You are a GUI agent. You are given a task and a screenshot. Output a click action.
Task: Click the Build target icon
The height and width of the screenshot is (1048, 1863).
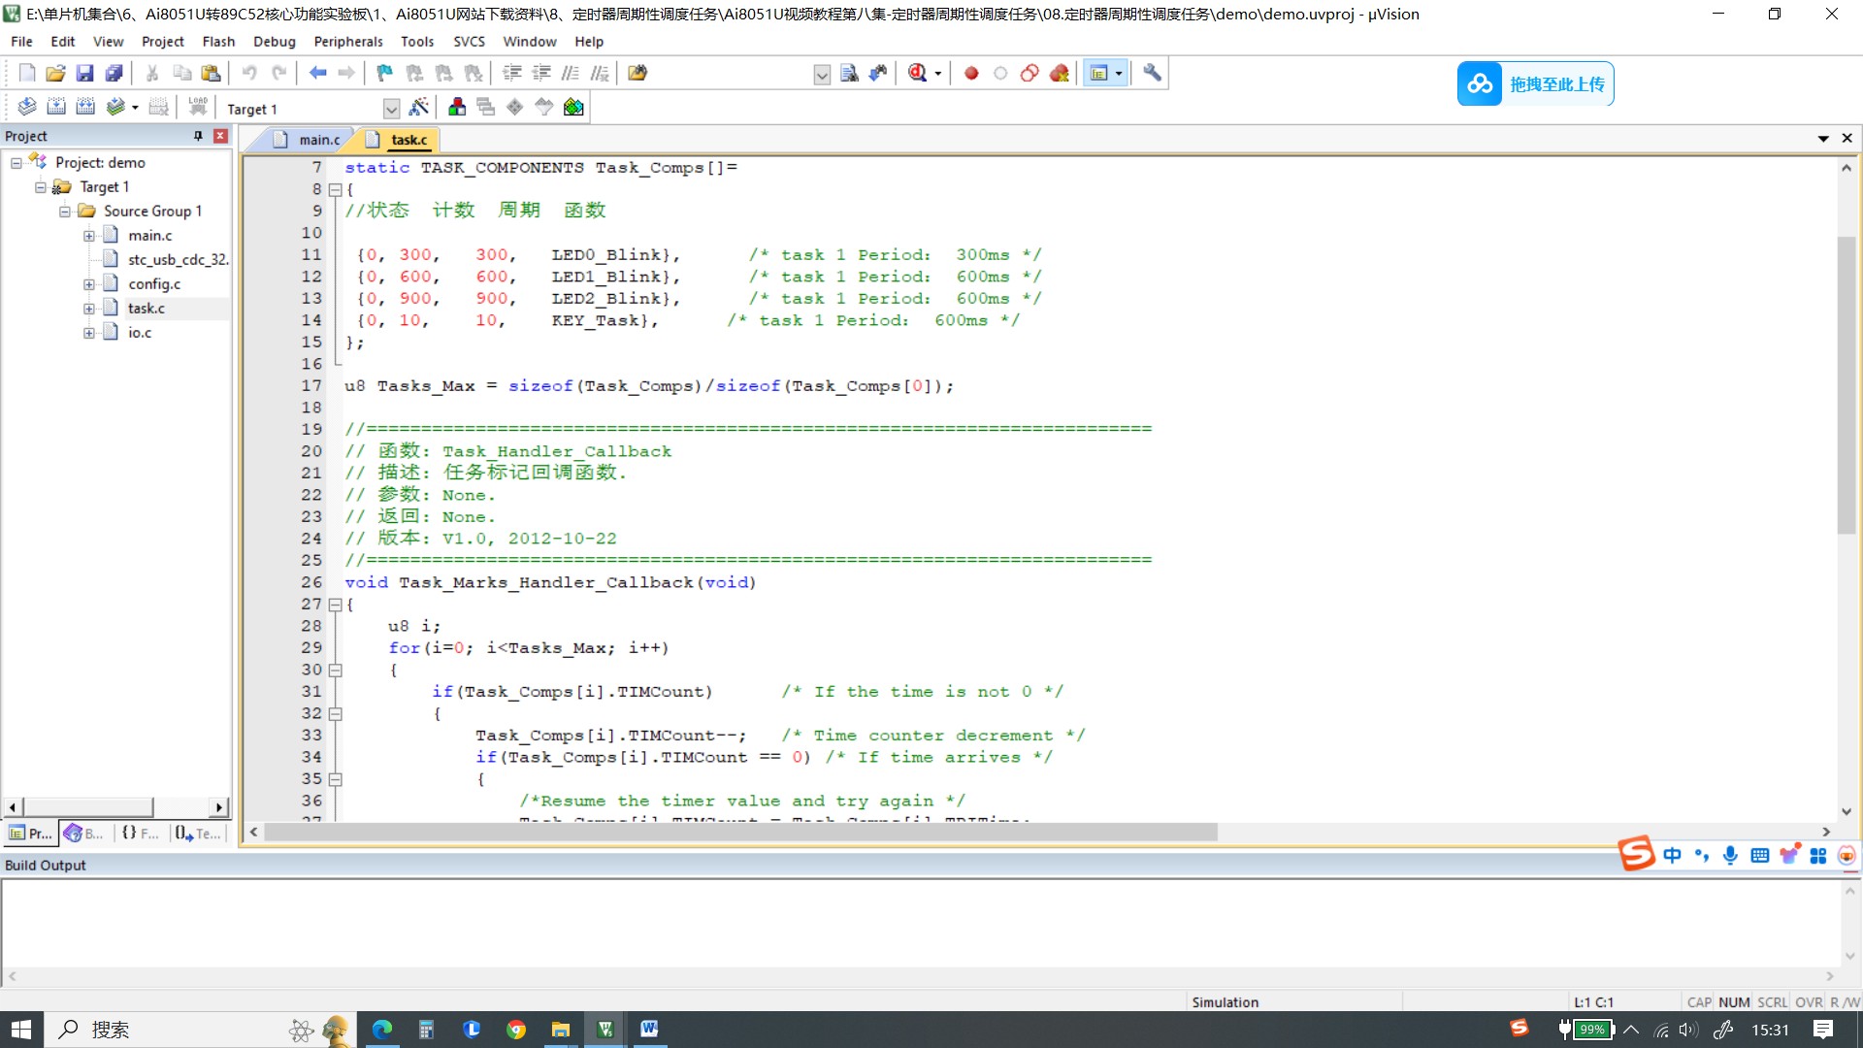click(56, 107)
